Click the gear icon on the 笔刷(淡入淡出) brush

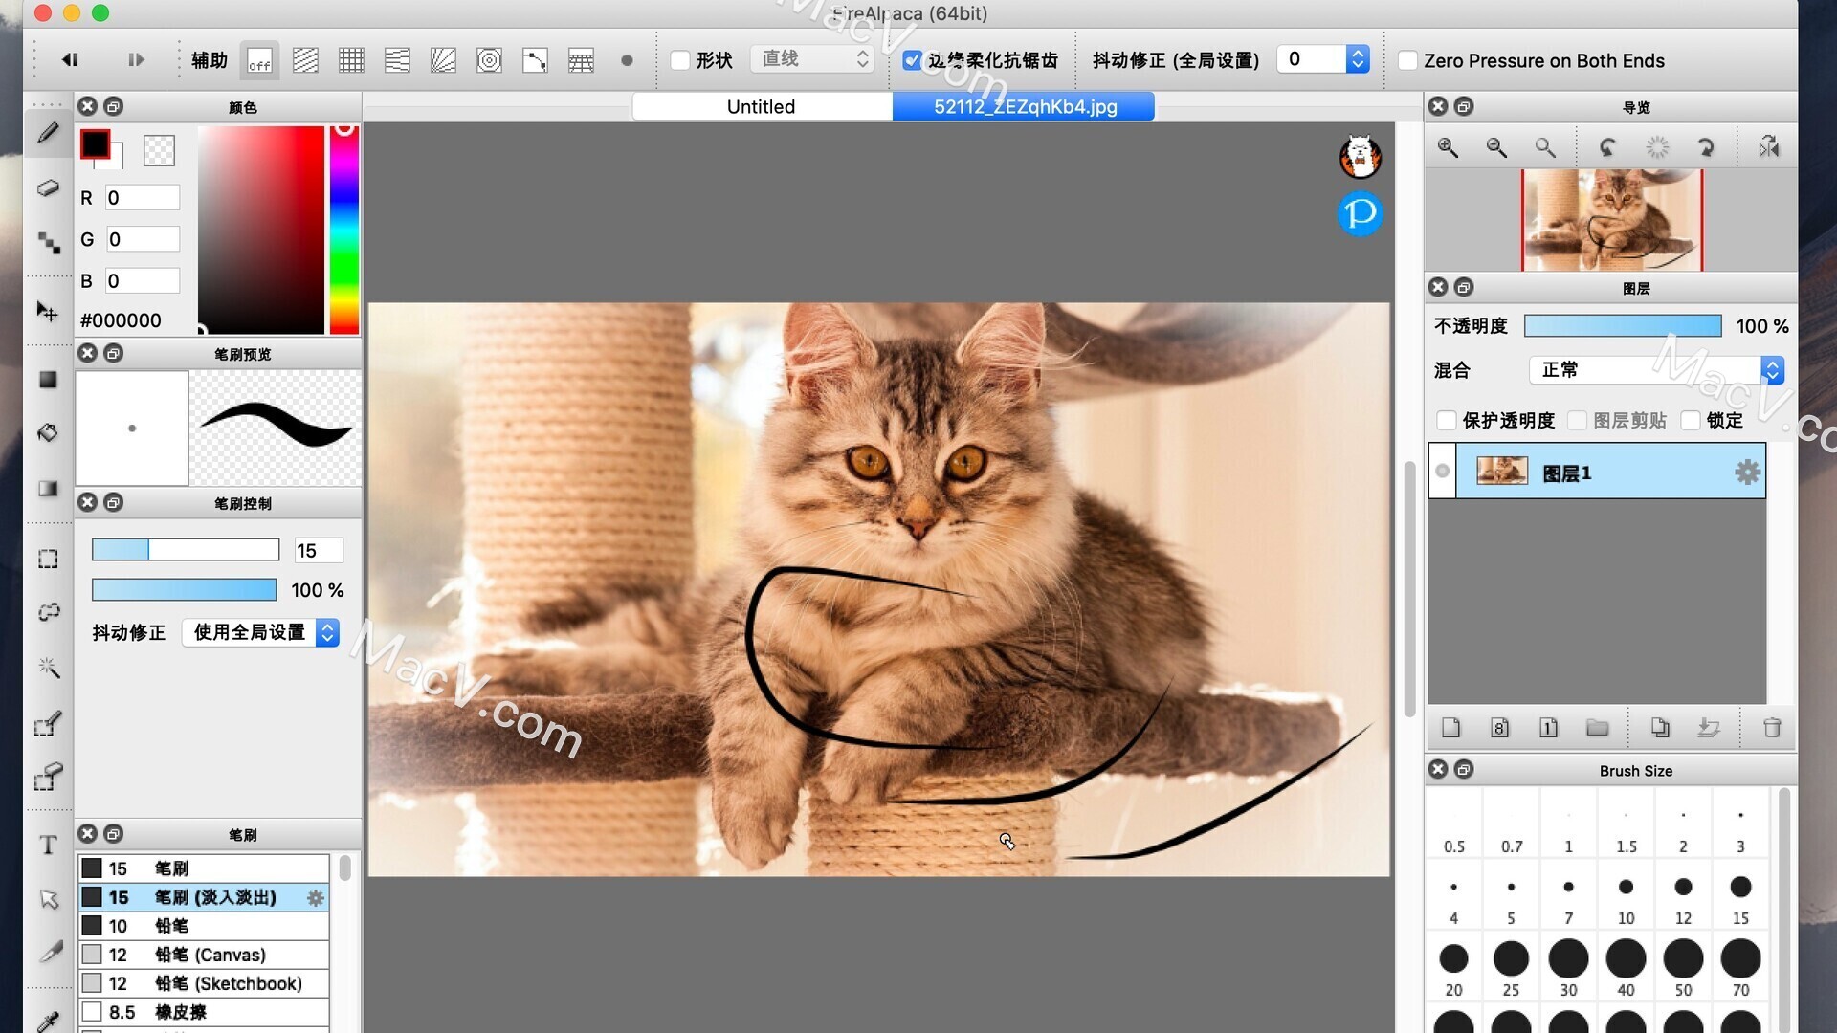(x=314, y=897)
